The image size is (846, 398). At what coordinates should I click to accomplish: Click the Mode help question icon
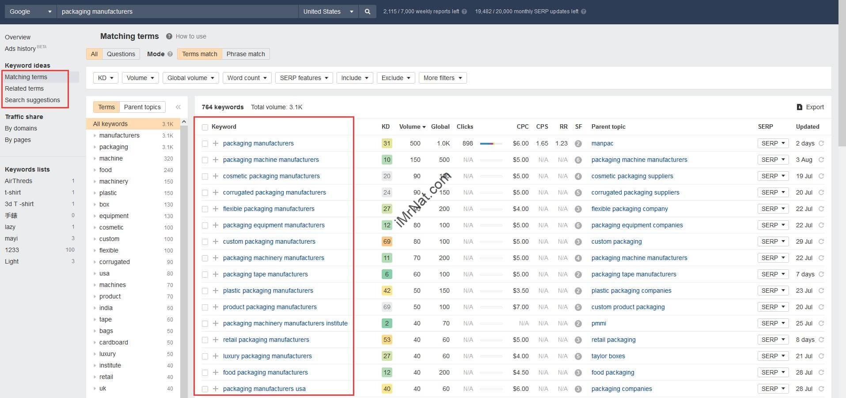click(170, 54)
